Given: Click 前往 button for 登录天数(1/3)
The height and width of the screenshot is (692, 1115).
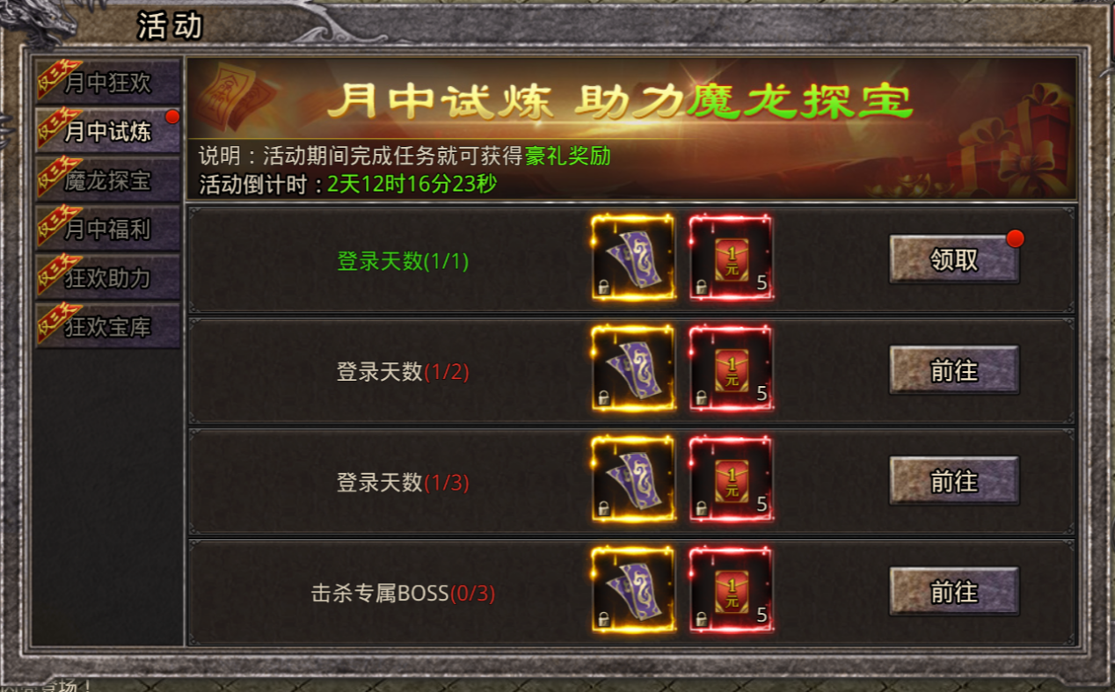Looking at the screenshot, I should click(954, 481).
